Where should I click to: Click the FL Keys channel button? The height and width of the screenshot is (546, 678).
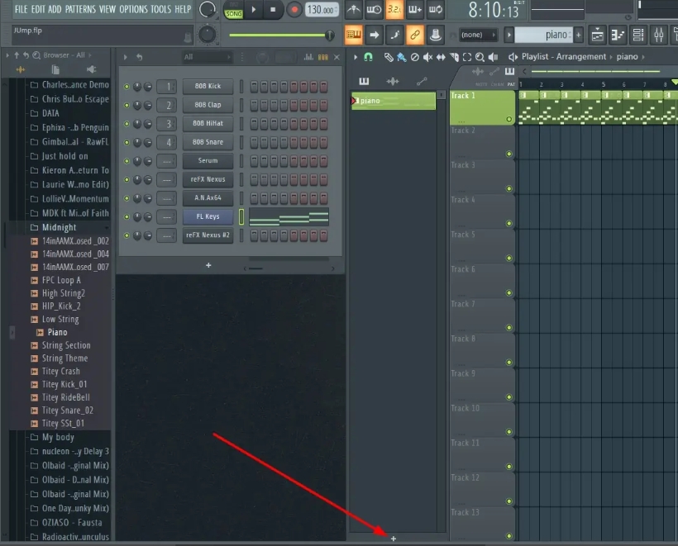208,216
